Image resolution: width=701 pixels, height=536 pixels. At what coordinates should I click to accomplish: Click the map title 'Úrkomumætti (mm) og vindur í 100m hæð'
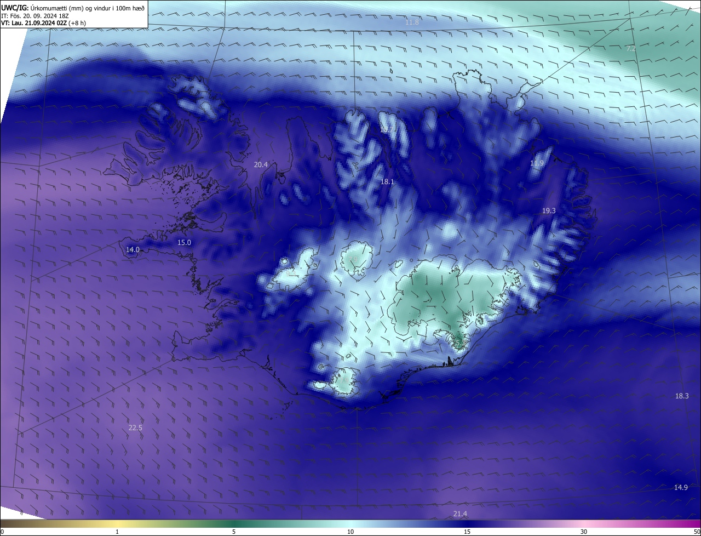(87, 8)
